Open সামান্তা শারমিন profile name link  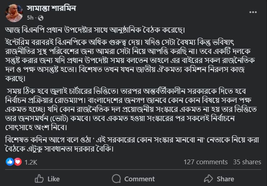[x=51, y=8]
